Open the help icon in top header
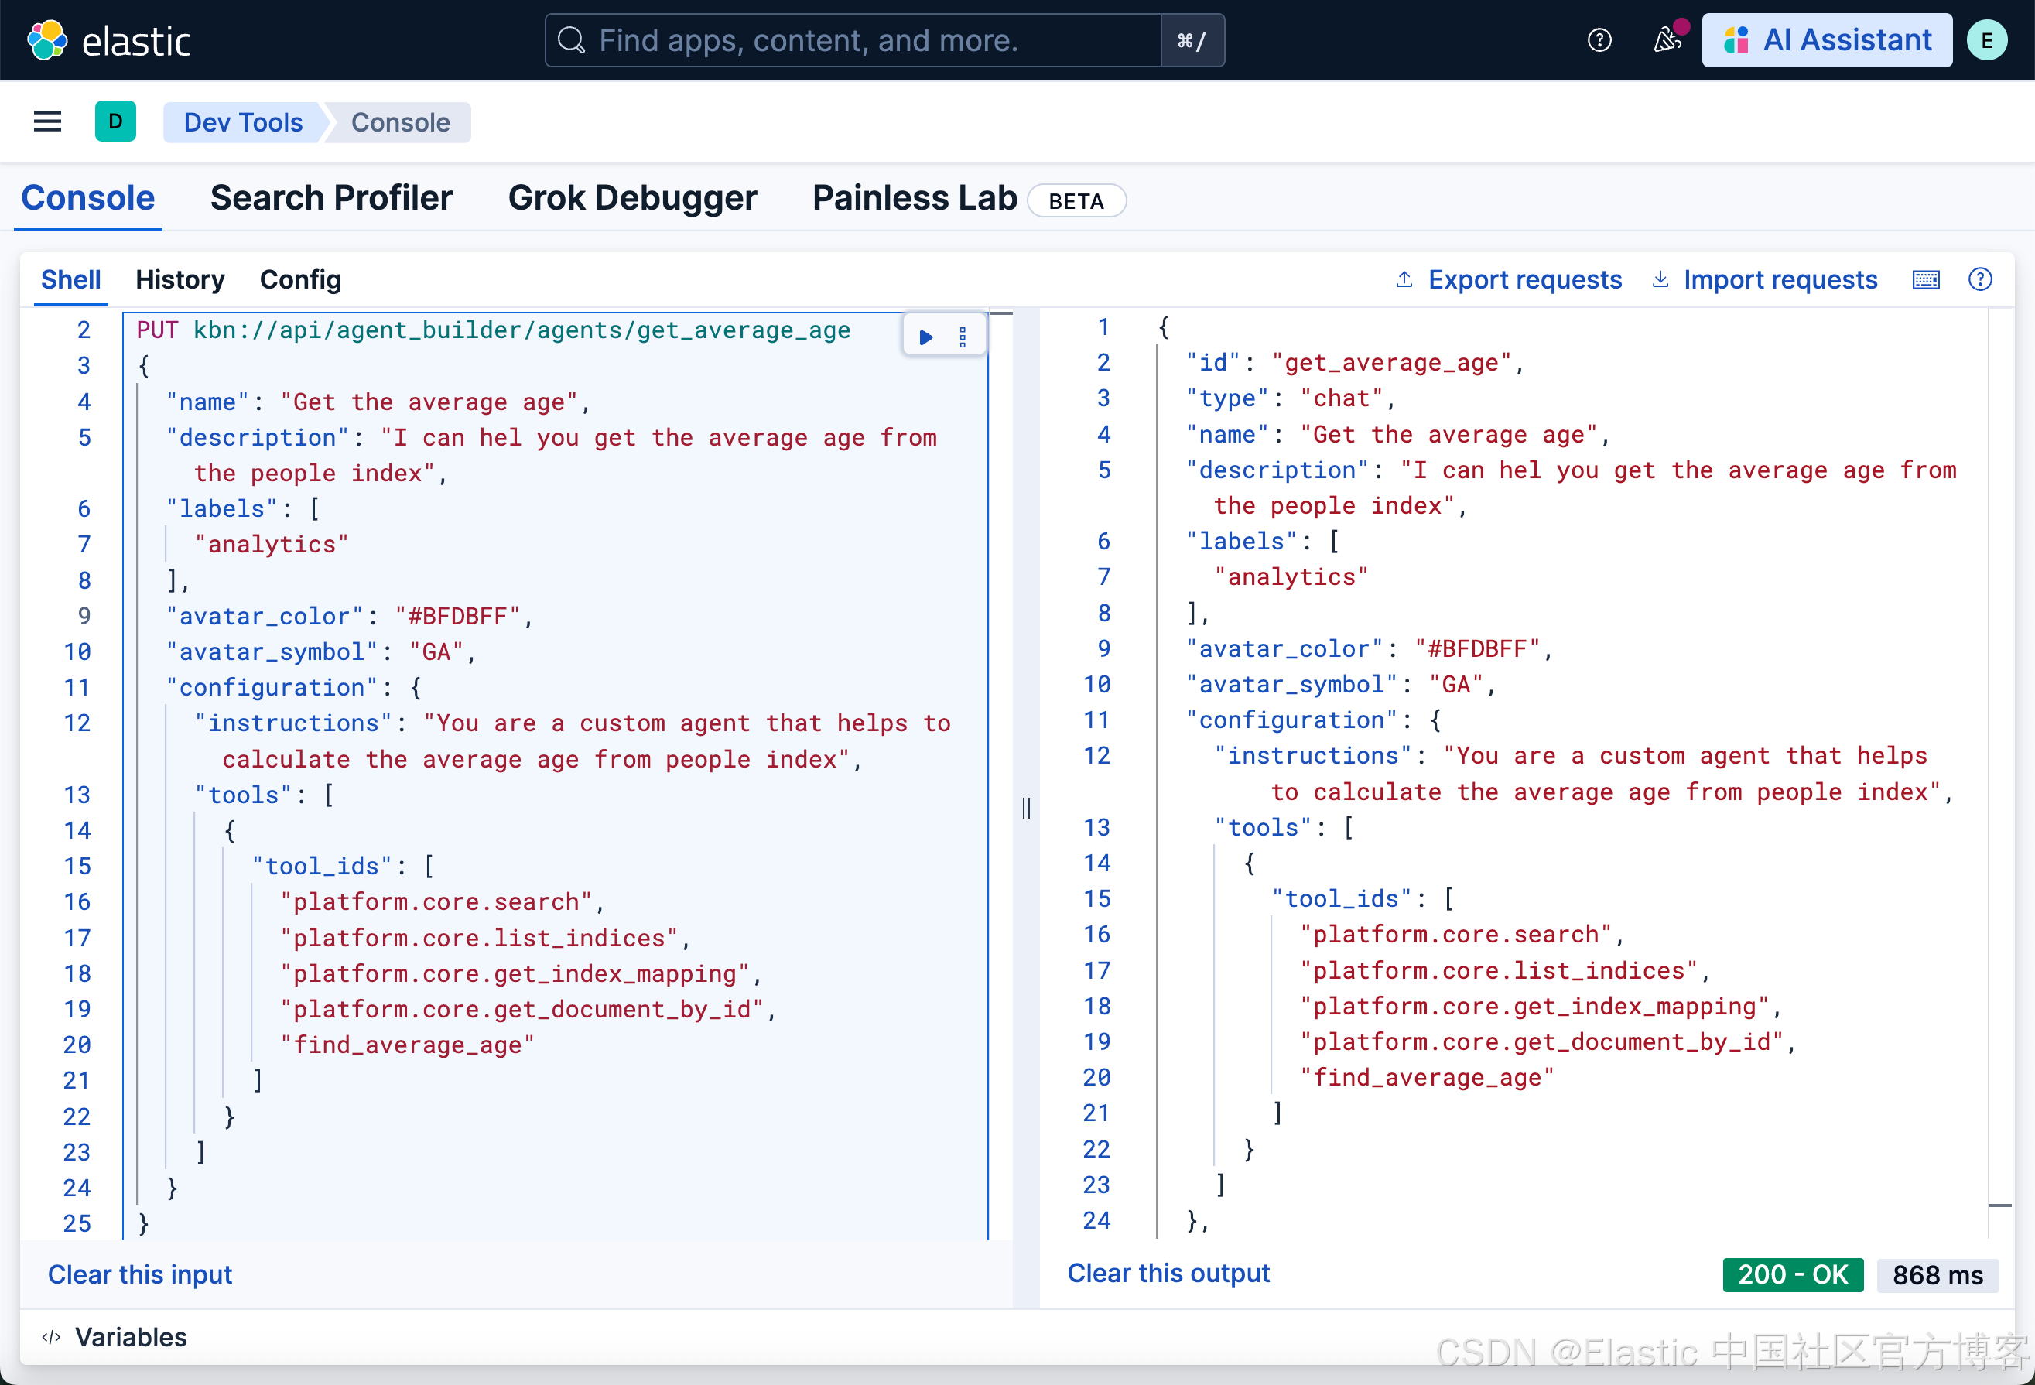Viewport: 2035px width, 1385px height. click(1599, 40)
